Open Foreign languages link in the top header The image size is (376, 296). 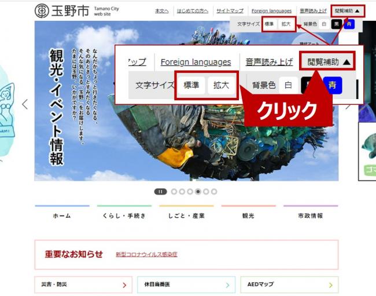(271, 11)
